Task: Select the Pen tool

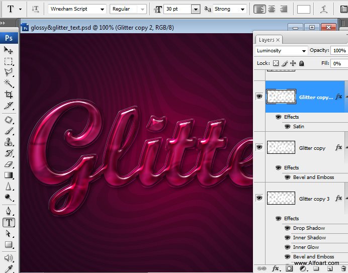Action: tap(9, 211)
